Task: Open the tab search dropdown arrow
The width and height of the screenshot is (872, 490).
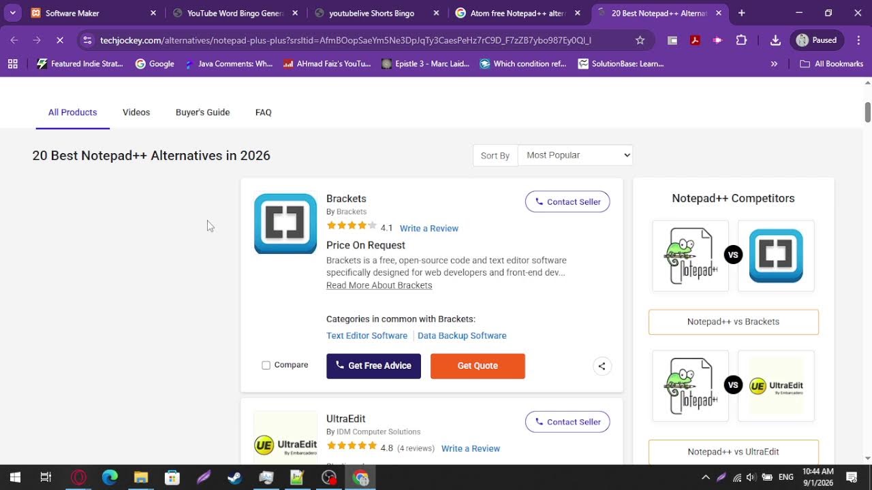Action: click(12, 13)
